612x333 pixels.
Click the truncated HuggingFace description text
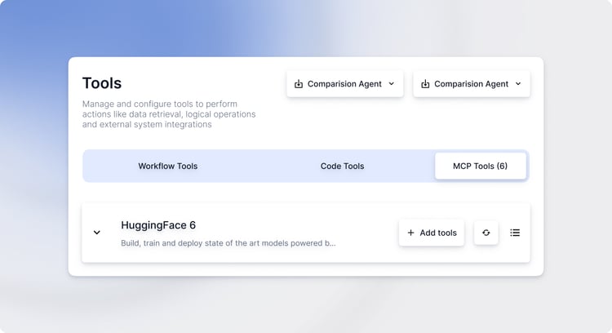pos(228,243)
